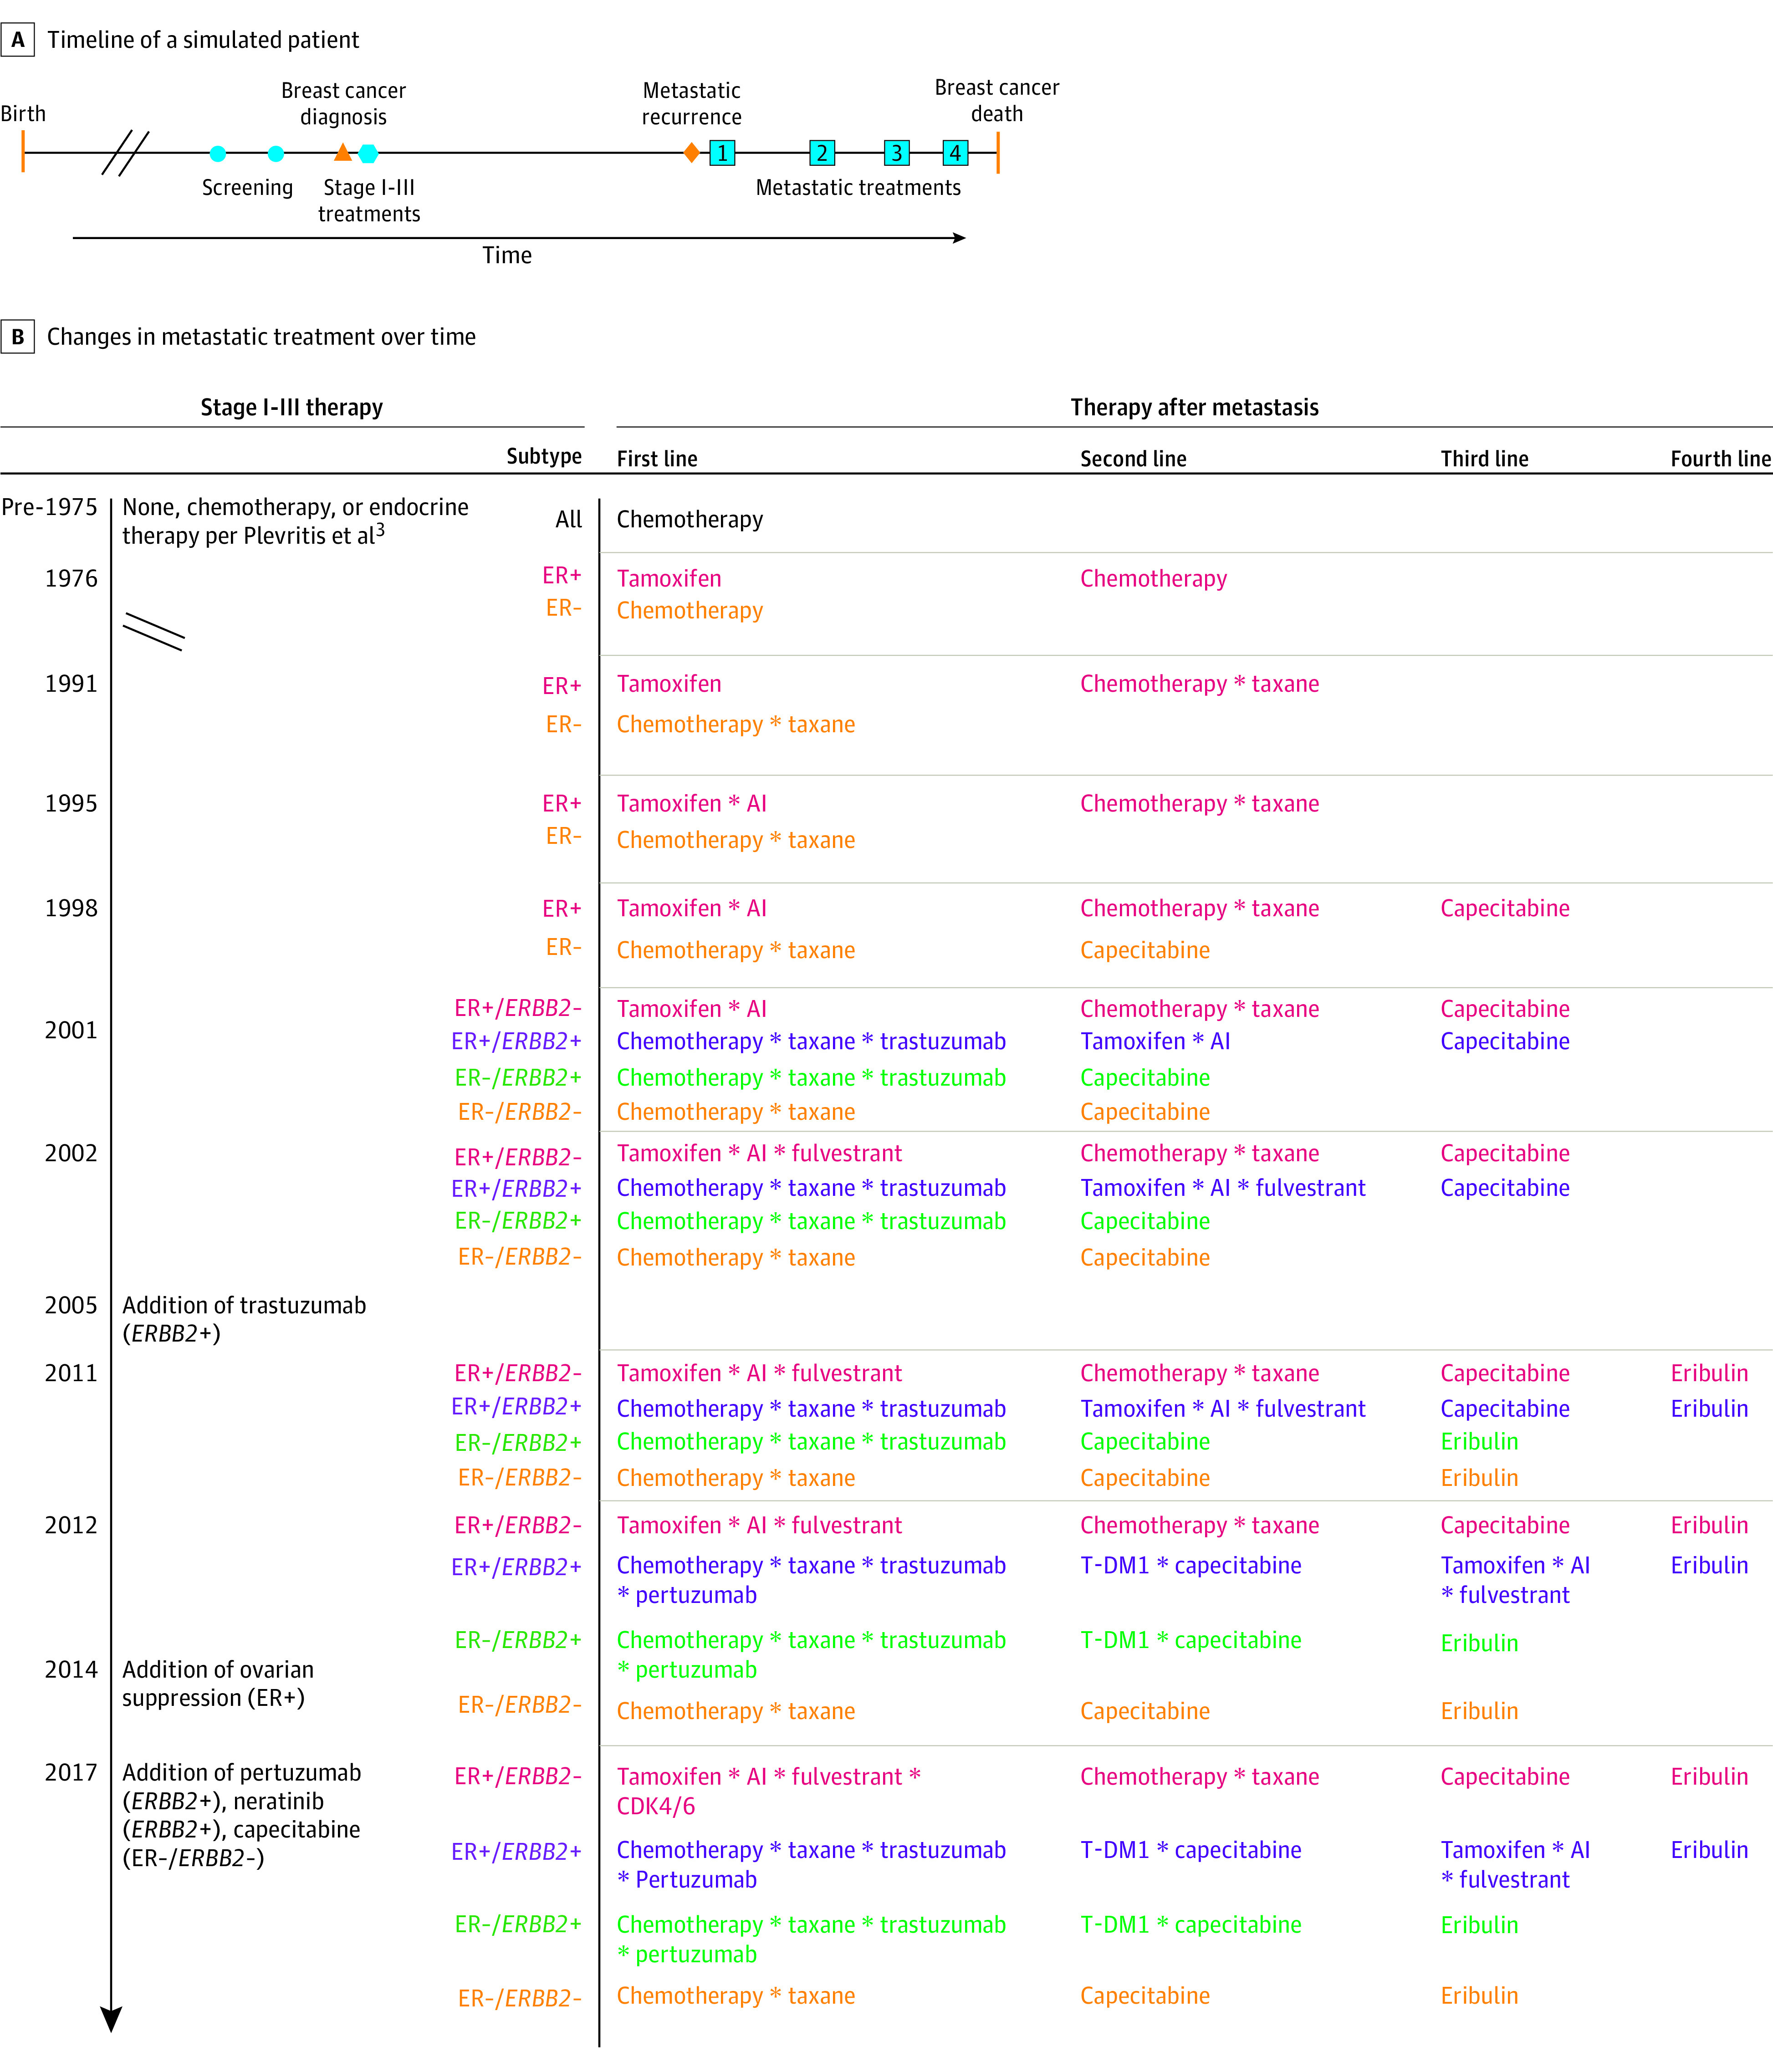Click the '1991' year label

click(71, 684)
